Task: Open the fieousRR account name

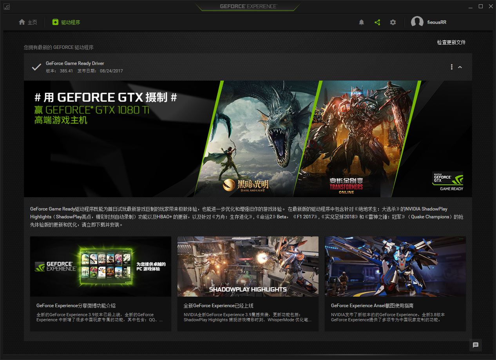Action: 437,22
